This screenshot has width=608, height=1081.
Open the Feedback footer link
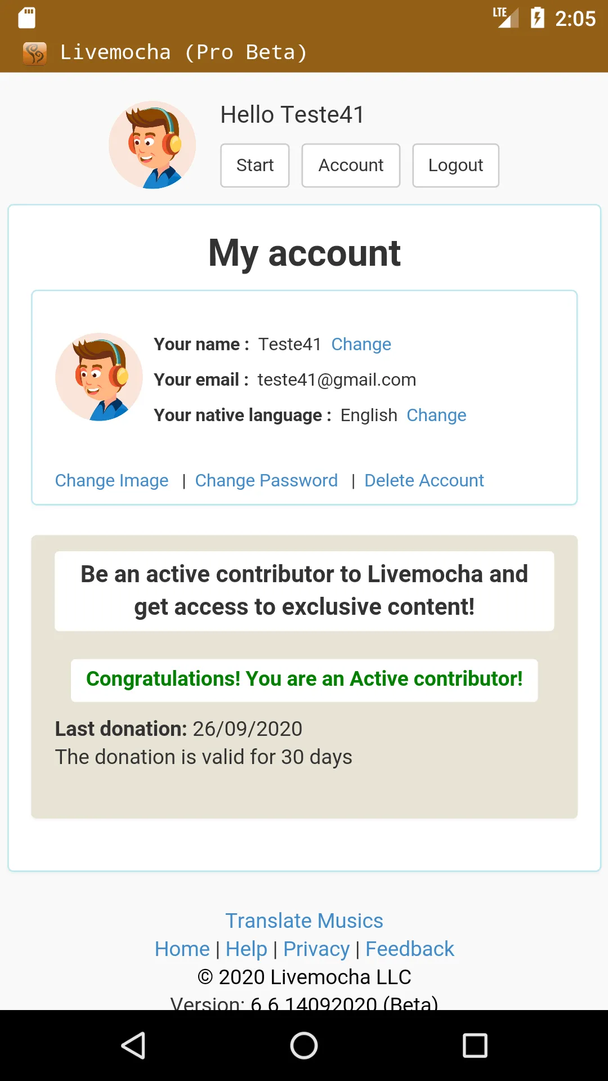409,949
